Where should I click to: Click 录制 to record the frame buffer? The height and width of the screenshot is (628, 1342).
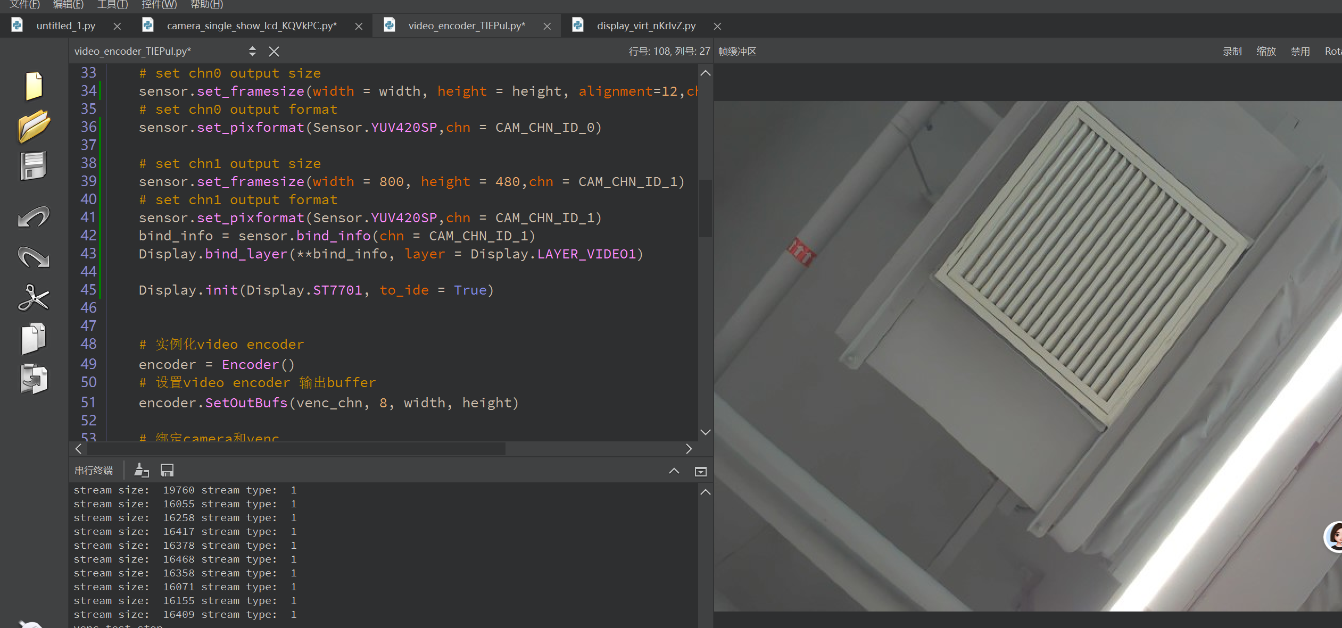click(1232, 51)
